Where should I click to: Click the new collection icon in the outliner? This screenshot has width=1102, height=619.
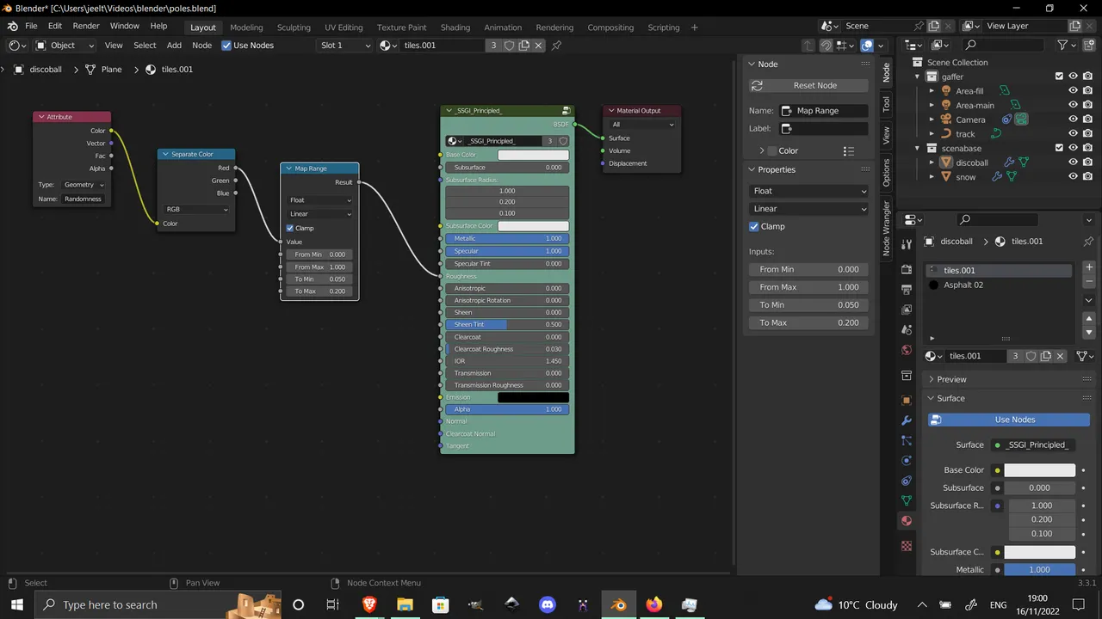[x=1088, y=46]
